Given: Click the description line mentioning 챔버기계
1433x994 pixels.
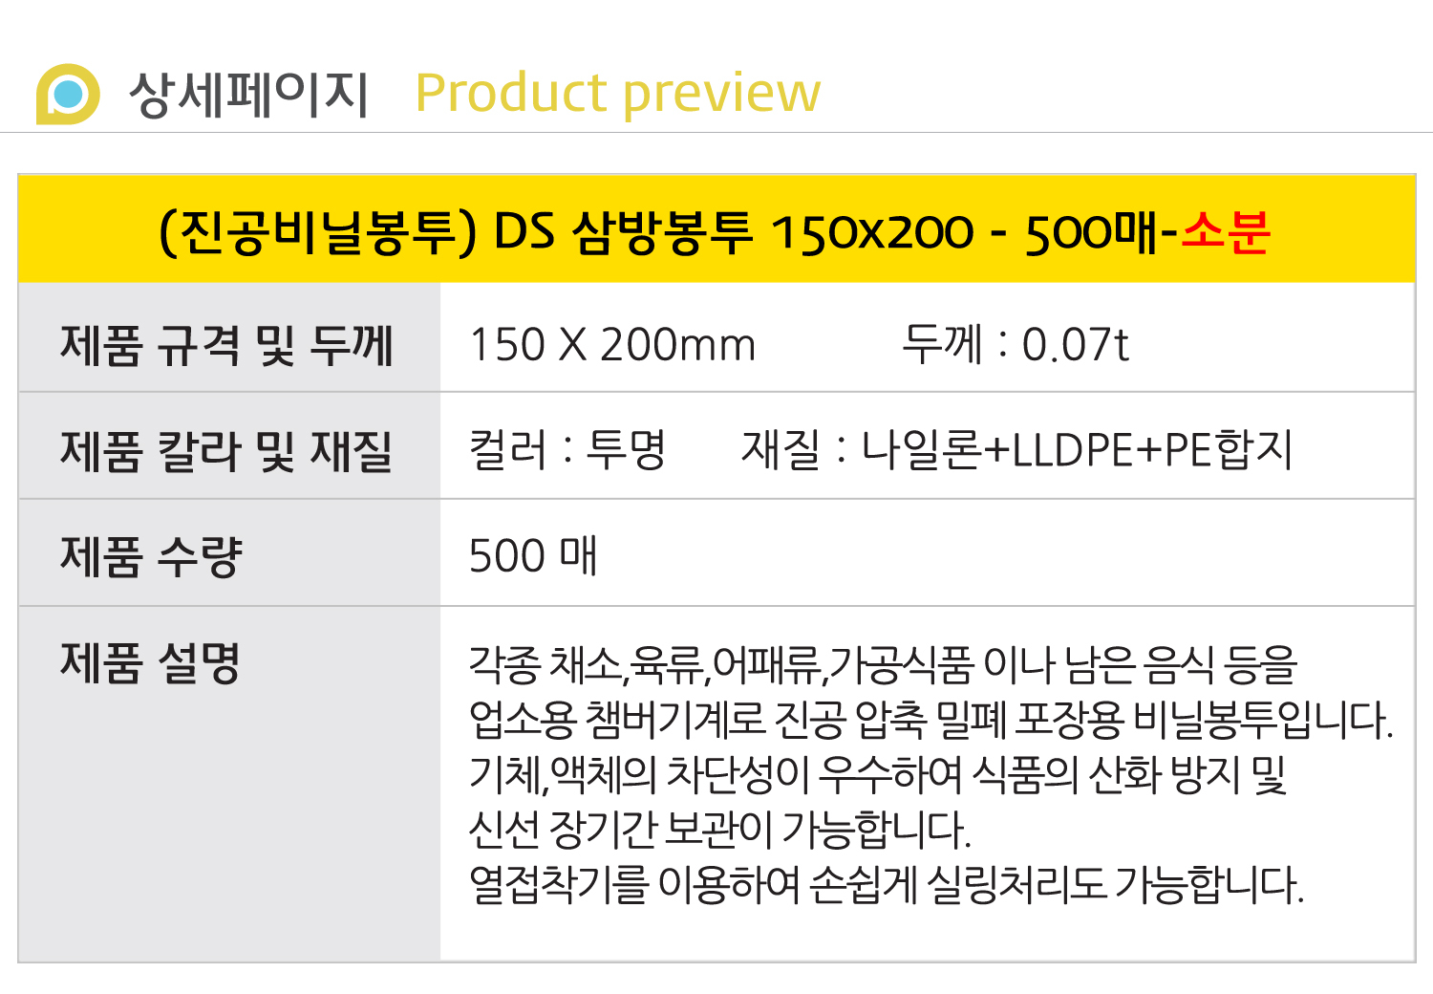Looking at the screenshot, I should pyautogui.click(x=931, y=720).
